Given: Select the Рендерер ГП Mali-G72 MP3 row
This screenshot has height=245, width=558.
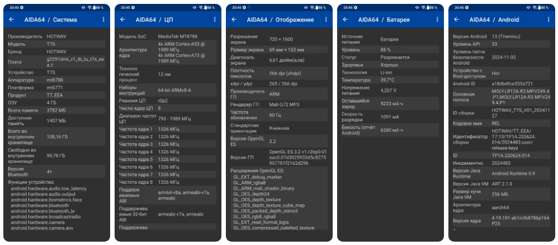Looking at the screenshot, I should [x=279, y=104].
